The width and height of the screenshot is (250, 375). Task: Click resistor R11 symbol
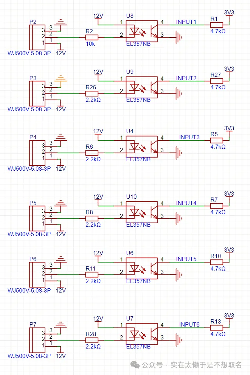point(92,274)
